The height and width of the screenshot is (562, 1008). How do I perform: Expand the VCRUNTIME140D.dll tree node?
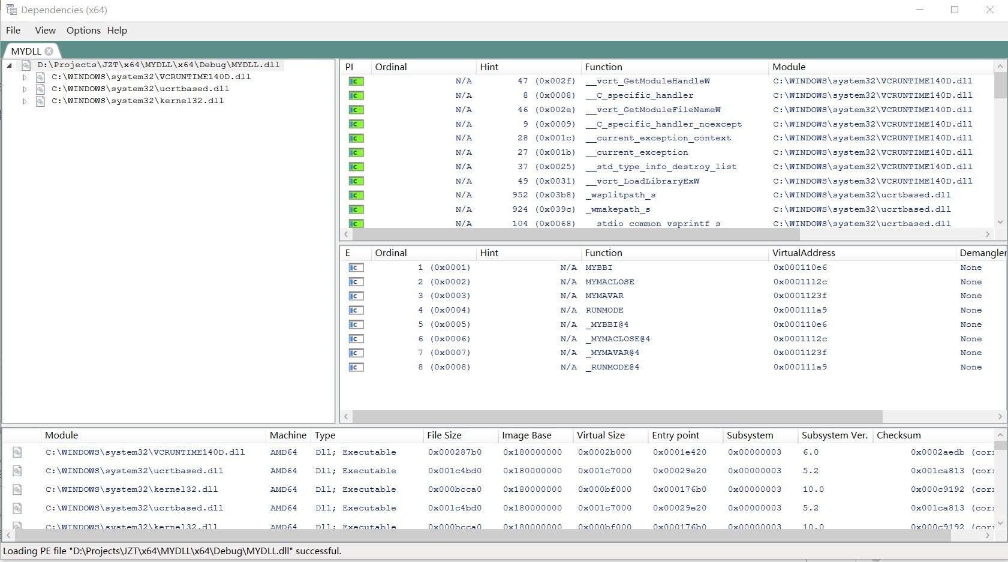tap(25, 77)
